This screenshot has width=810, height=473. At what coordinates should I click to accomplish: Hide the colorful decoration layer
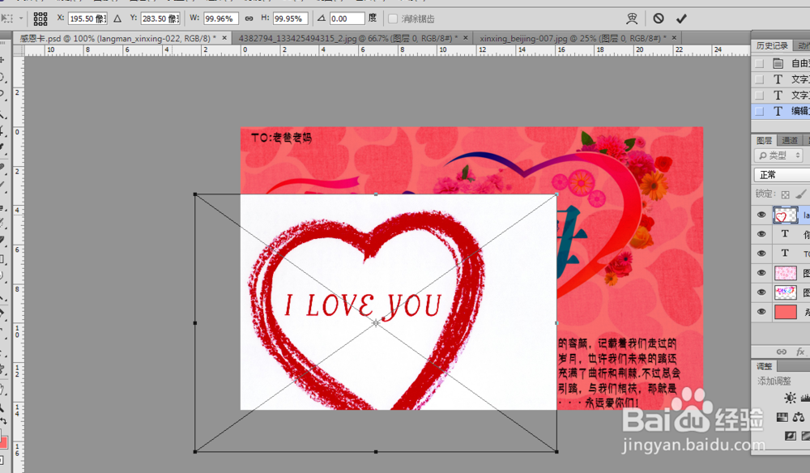coord(761,292)
